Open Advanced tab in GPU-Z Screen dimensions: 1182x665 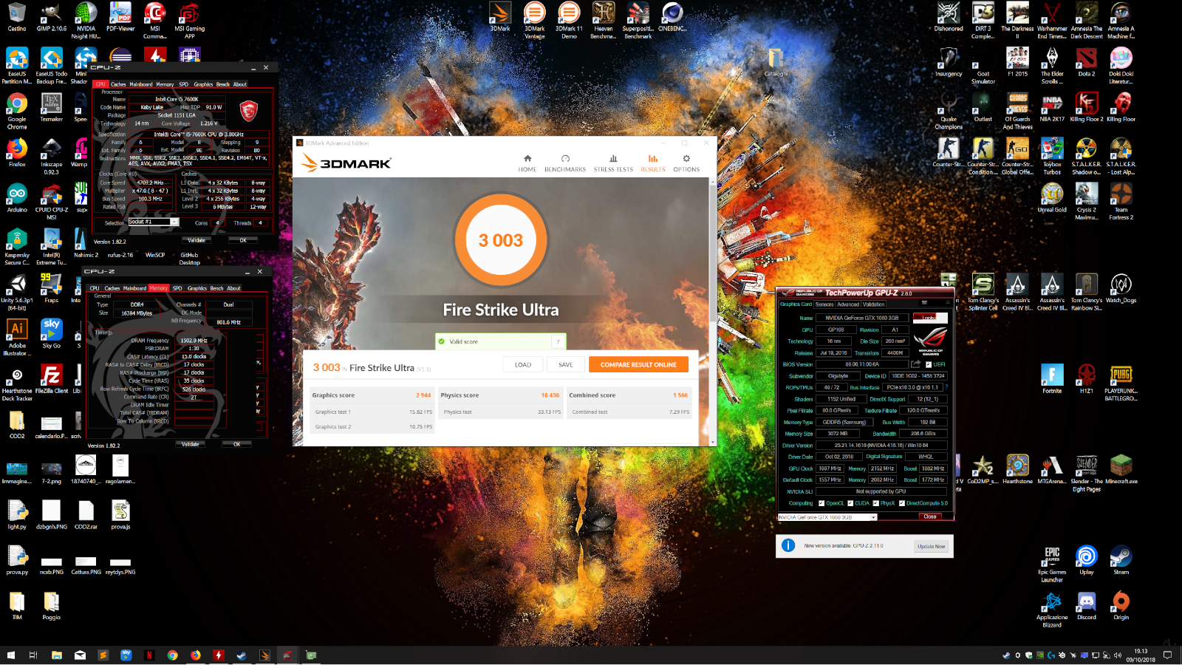(848, 304)
